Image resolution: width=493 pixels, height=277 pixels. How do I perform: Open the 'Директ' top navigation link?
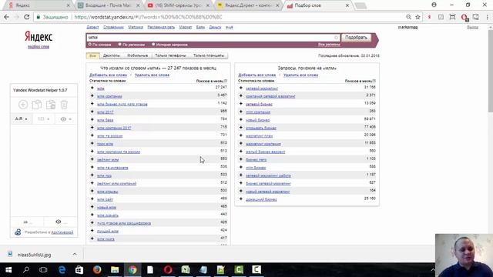(92, 28)
